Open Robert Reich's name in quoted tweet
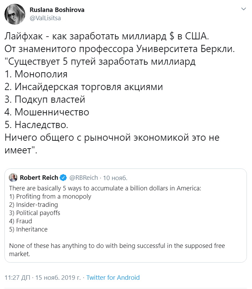 tap(39, 177)
